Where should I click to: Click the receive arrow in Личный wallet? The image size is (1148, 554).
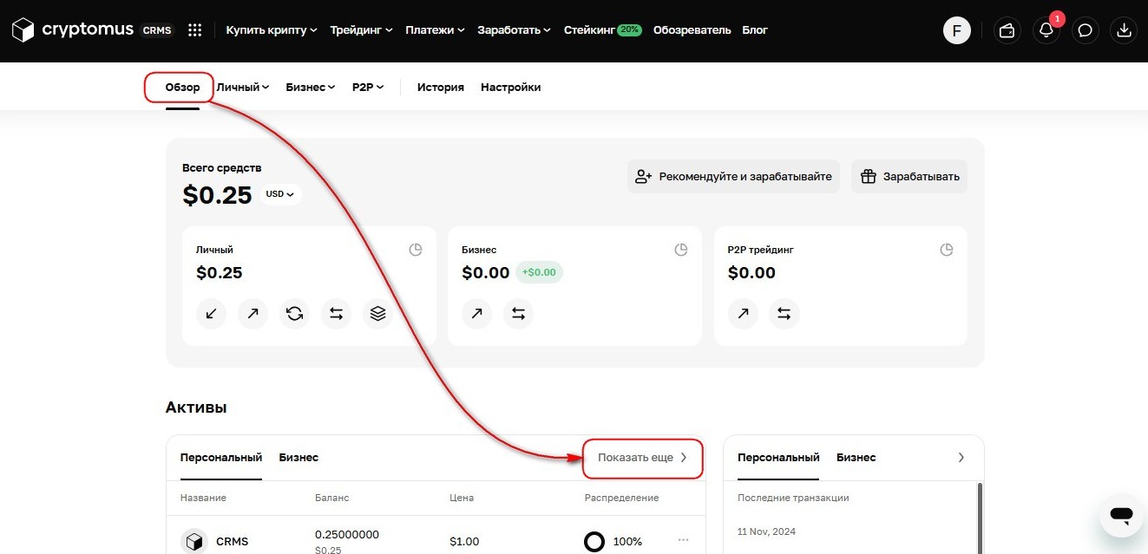click(x=211, y=314)
